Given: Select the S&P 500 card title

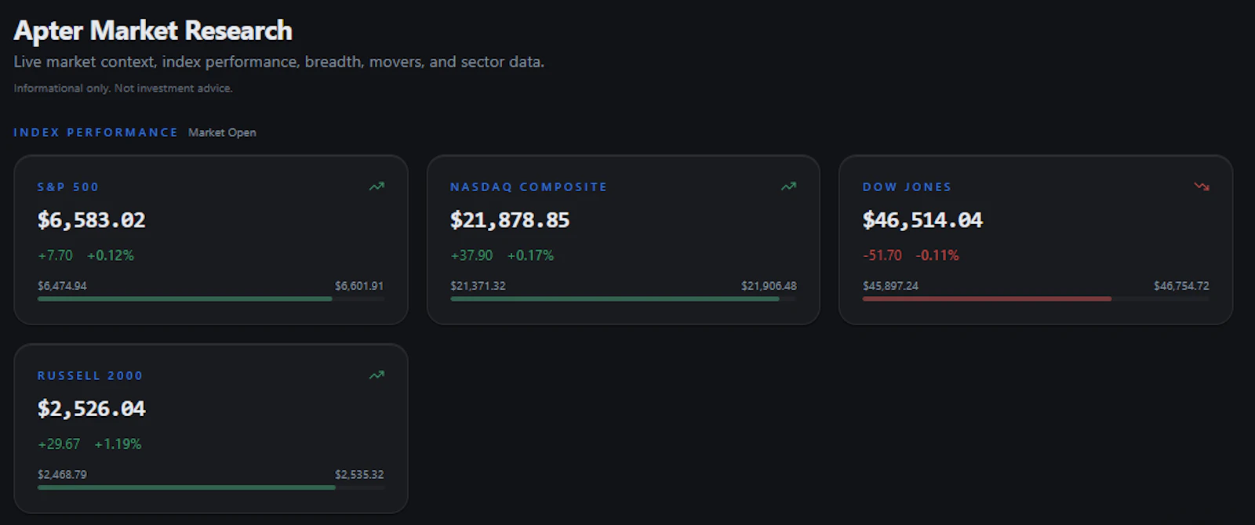Looking at the screenshot, I should point(68,187).
